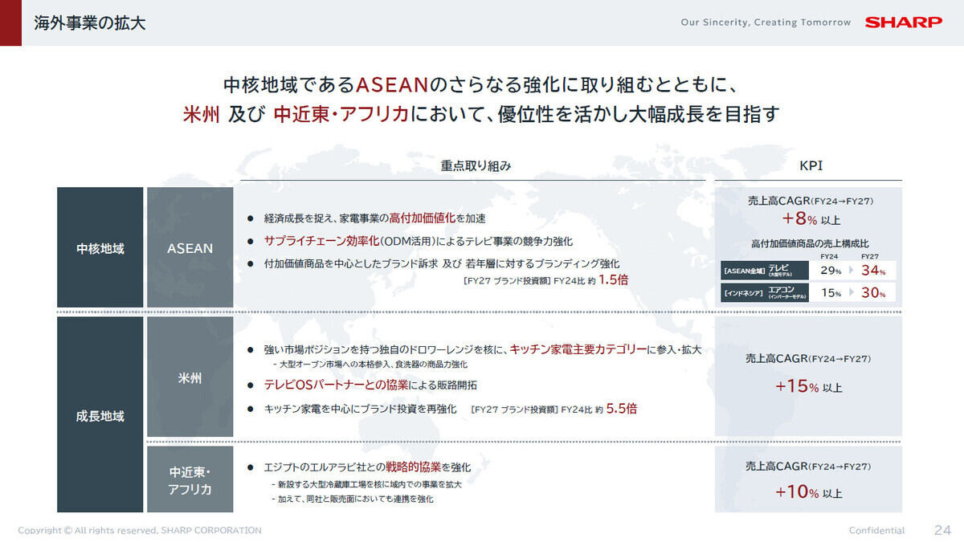Click the 5.5倍 brand investment figure

620,408
